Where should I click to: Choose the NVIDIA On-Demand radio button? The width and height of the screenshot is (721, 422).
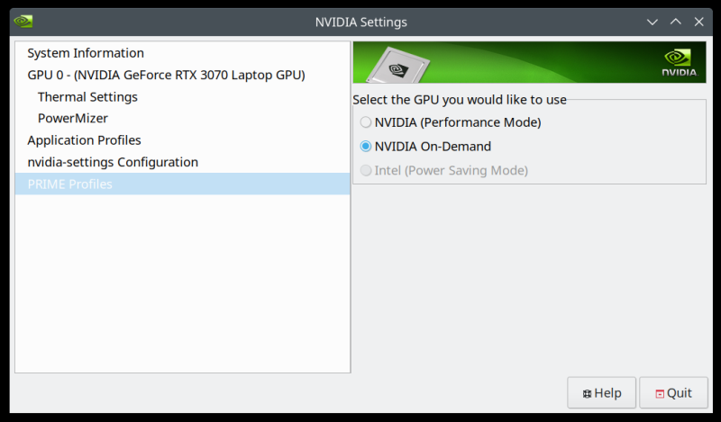(365, 146)
